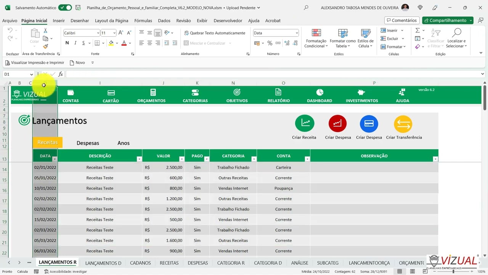The image size is (488, 275).
Task: Click the percent style icon
Action: 270,43
